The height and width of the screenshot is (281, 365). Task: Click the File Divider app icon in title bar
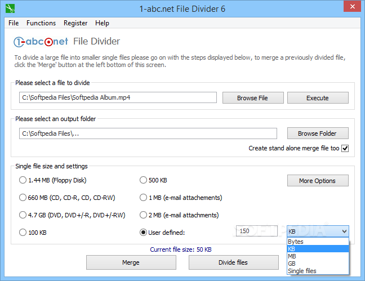pos(10,8)
